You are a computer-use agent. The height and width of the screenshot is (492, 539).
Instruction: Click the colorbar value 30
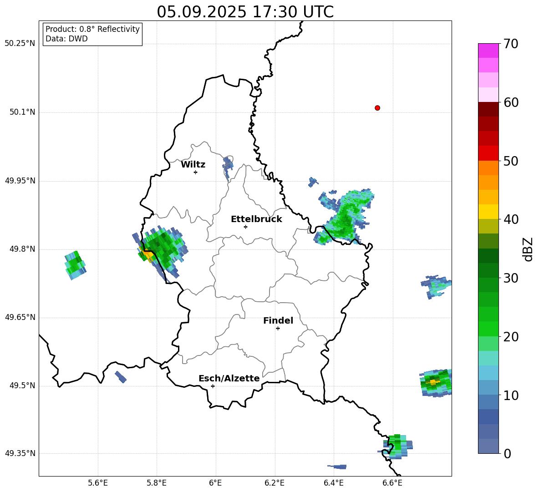coord(511,278)
